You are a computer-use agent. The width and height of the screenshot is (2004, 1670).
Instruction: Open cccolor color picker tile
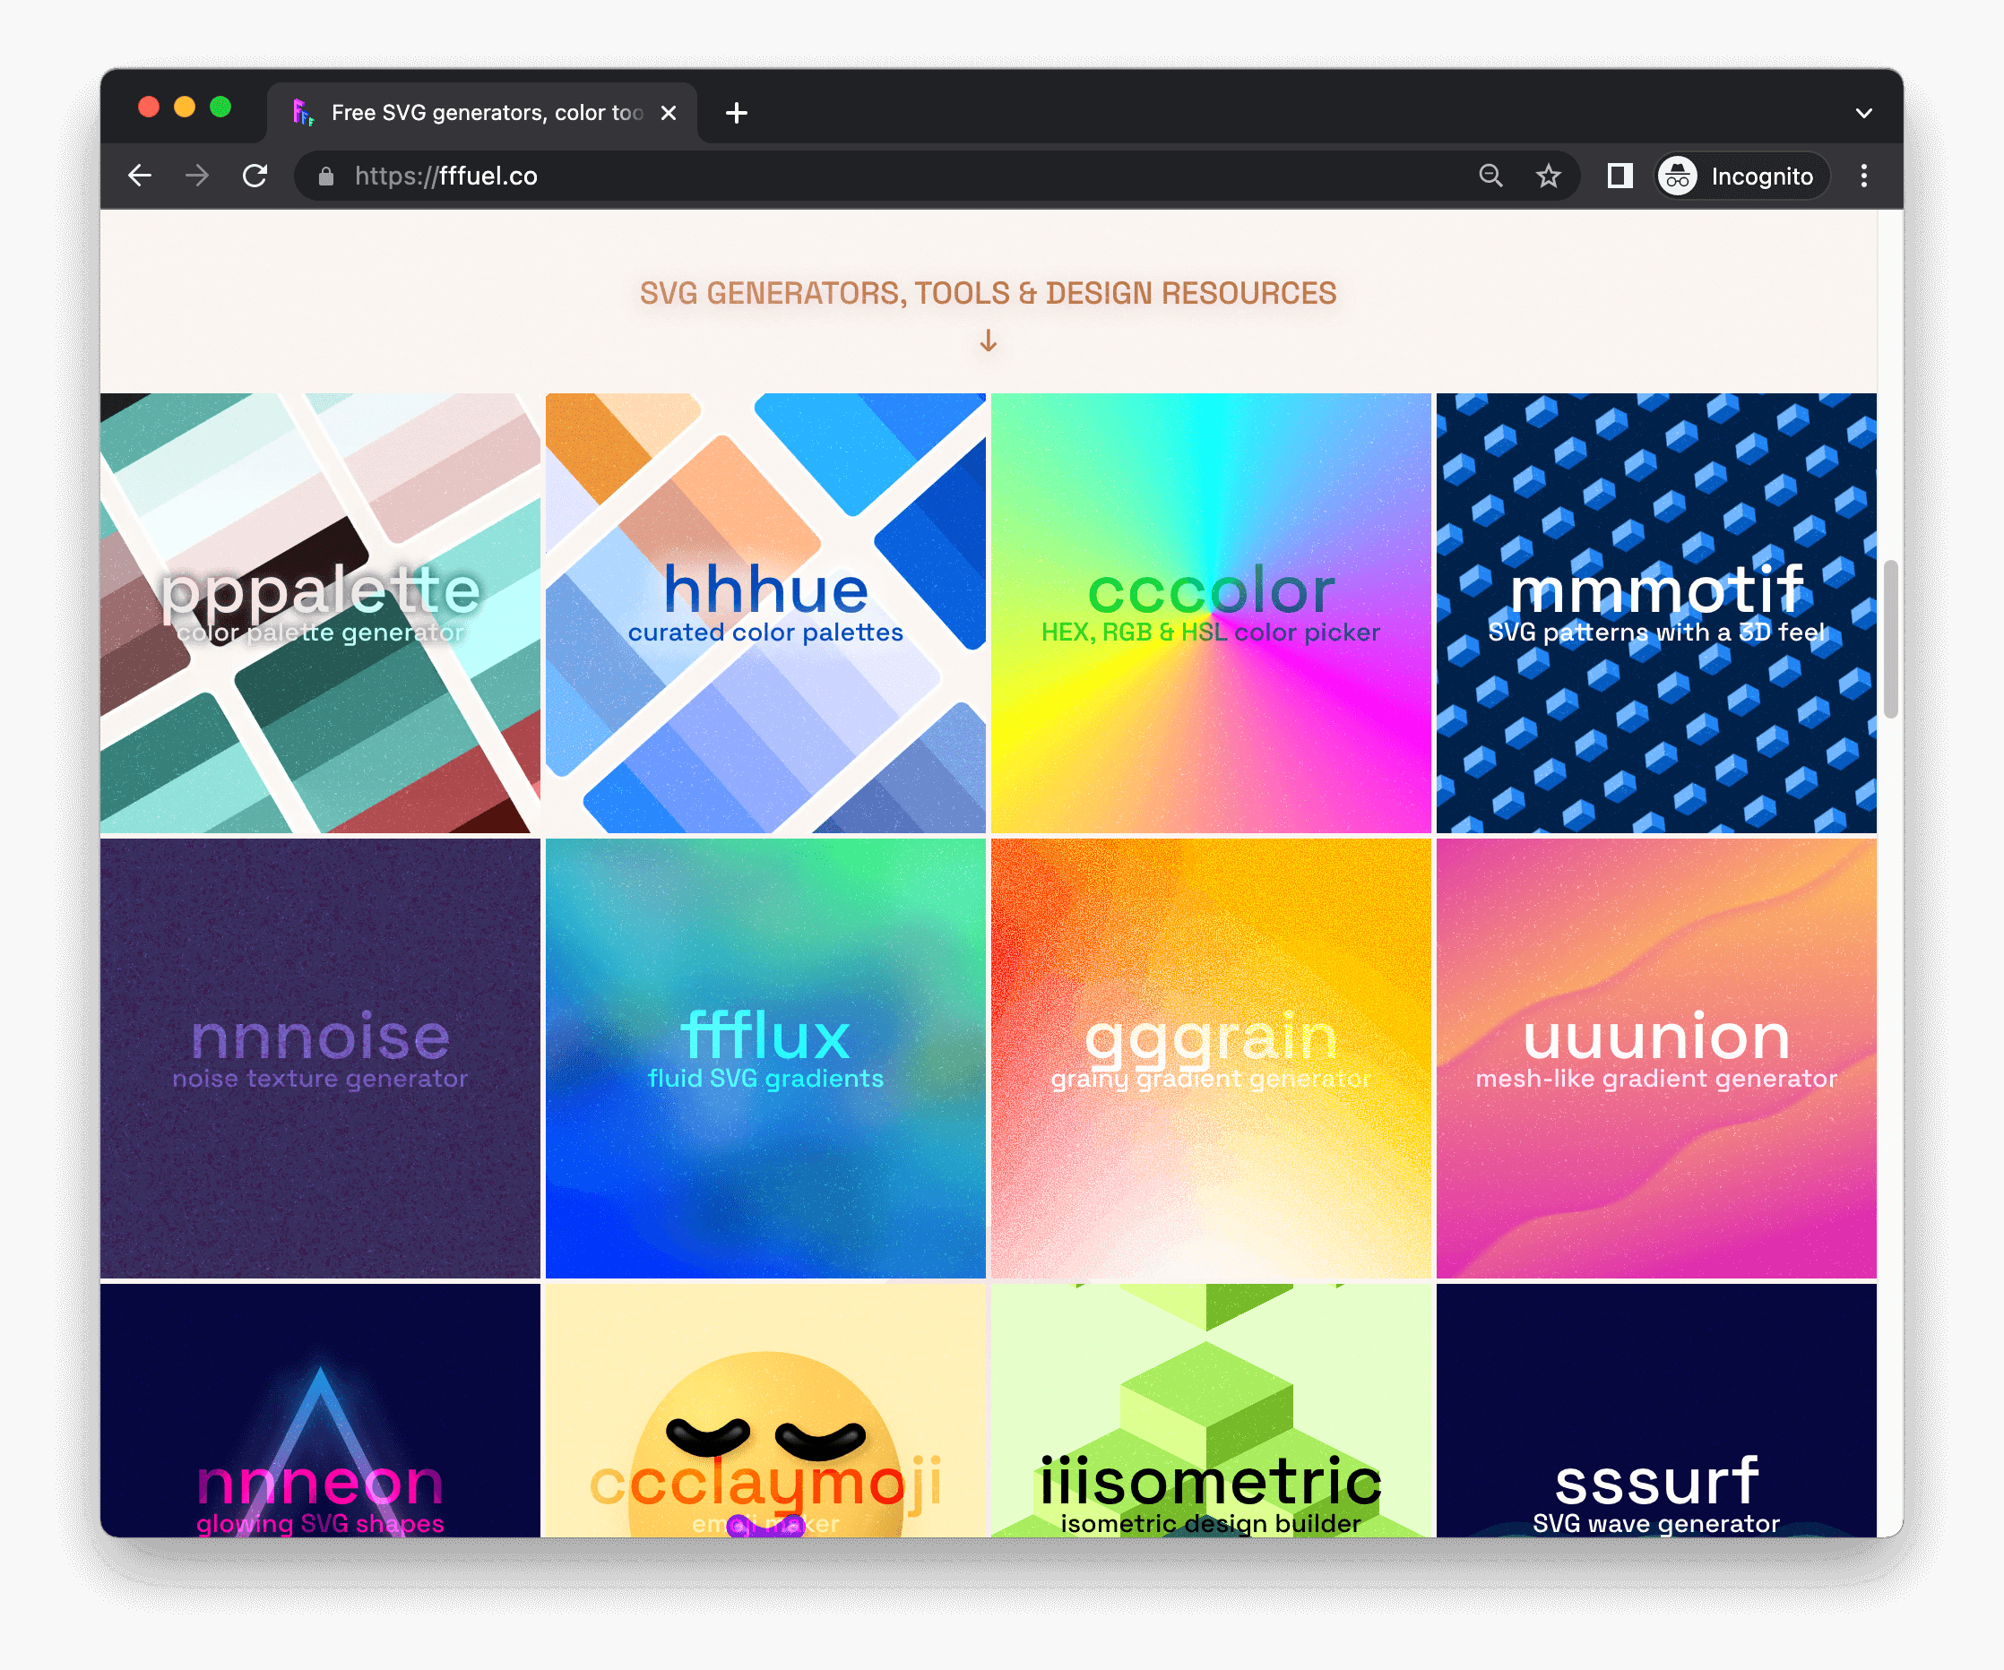point(1210,612)
